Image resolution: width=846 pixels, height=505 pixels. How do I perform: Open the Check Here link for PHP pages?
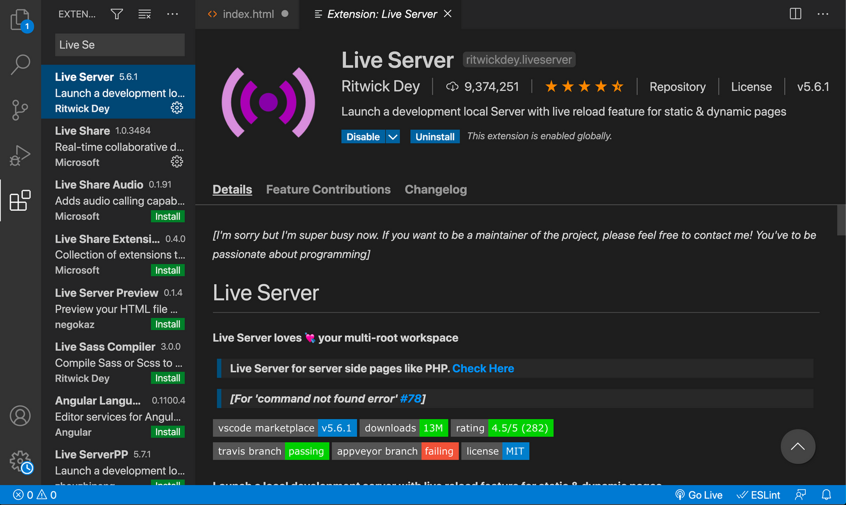(x=483, y=368)
